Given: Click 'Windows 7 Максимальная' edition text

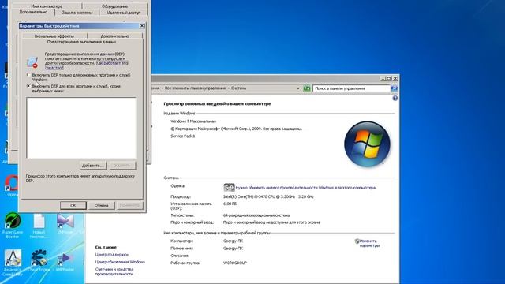Looking at the screenshot, I should coord(193,121).
